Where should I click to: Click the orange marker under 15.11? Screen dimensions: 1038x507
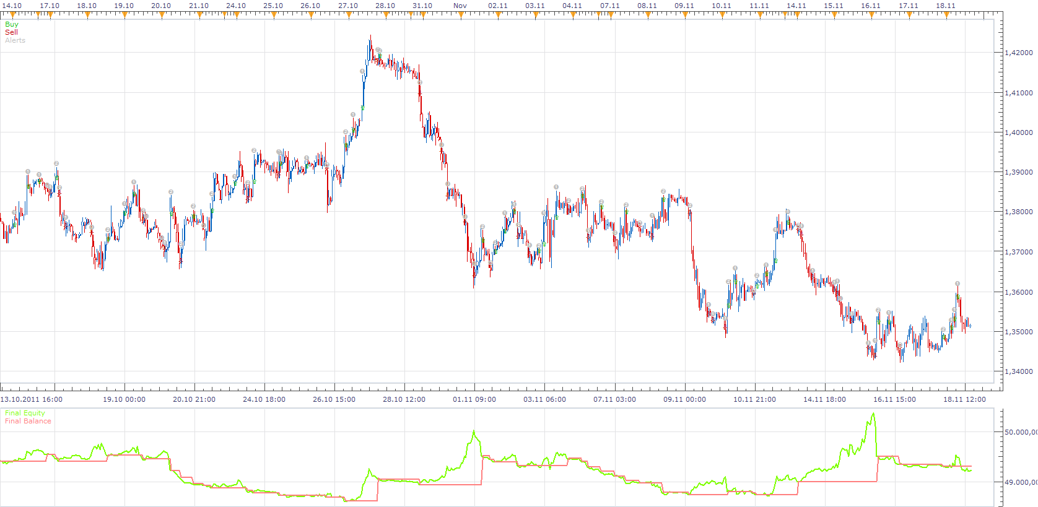[834, 15]
